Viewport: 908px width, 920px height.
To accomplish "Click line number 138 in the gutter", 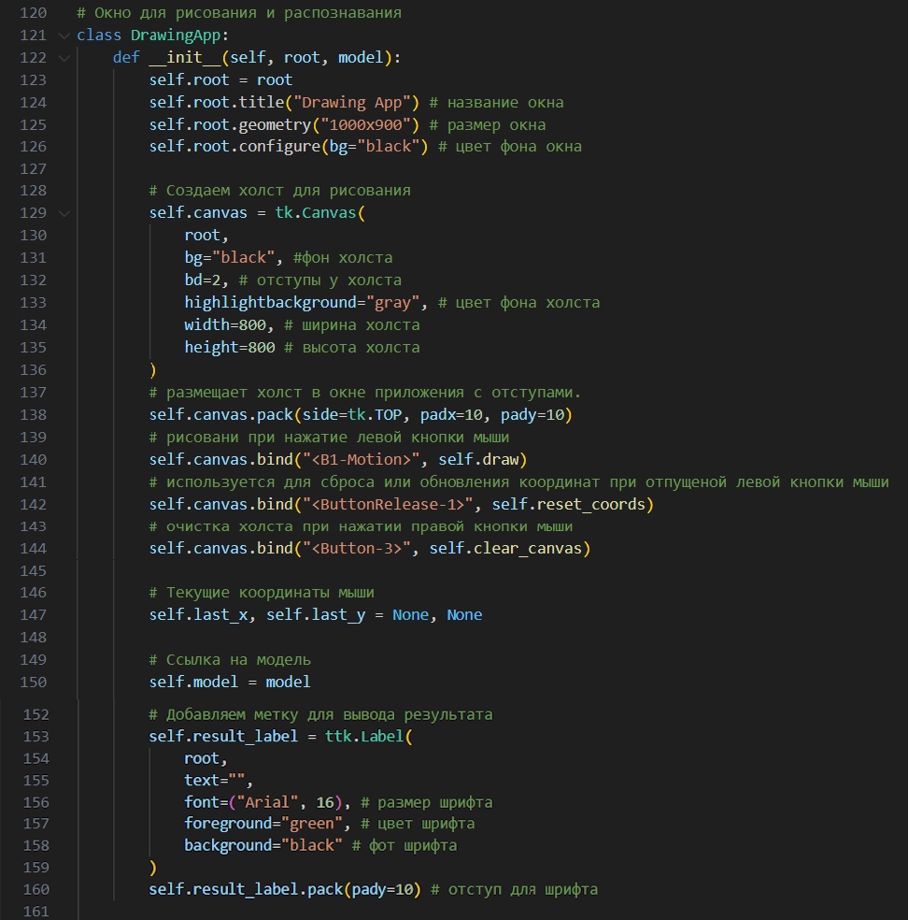I will pyautogui.click(x=33, y=415).
